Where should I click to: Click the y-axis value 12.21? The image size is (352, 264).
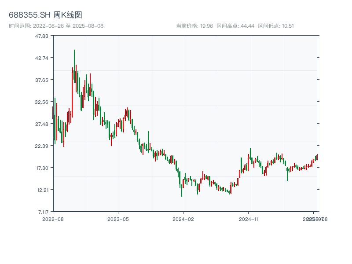tap(43, 190)
